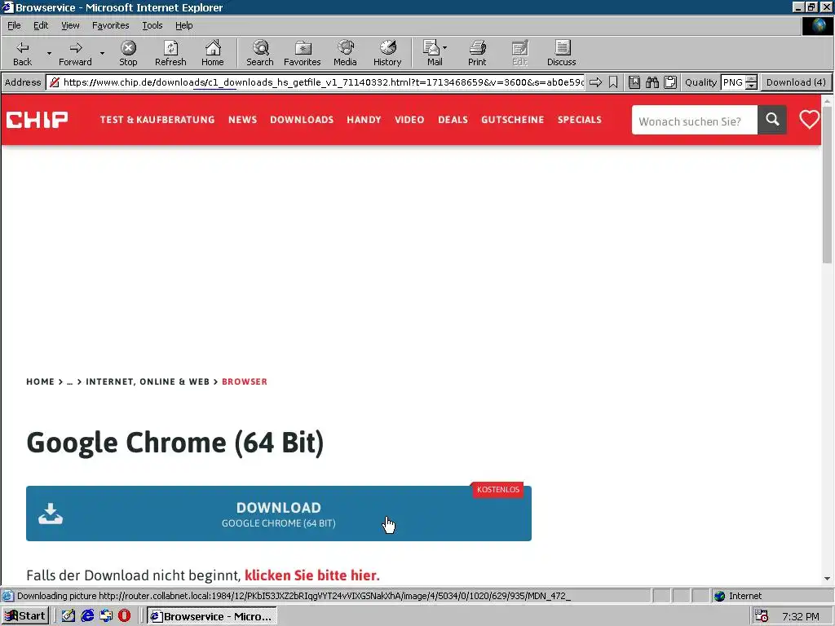Open HANDY in CHIP navigation
Image resolution: width=835 pixels, height=626 pixels.
(364, 120)
